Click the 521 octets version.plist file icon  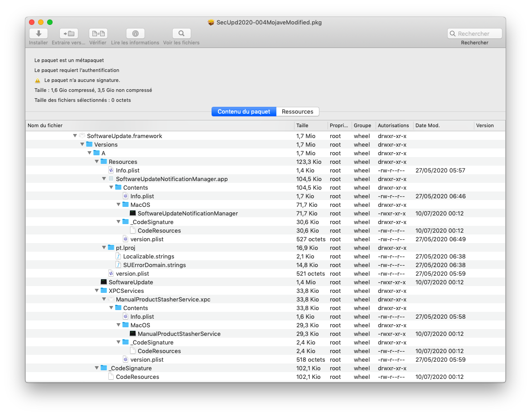pos(111,273)
